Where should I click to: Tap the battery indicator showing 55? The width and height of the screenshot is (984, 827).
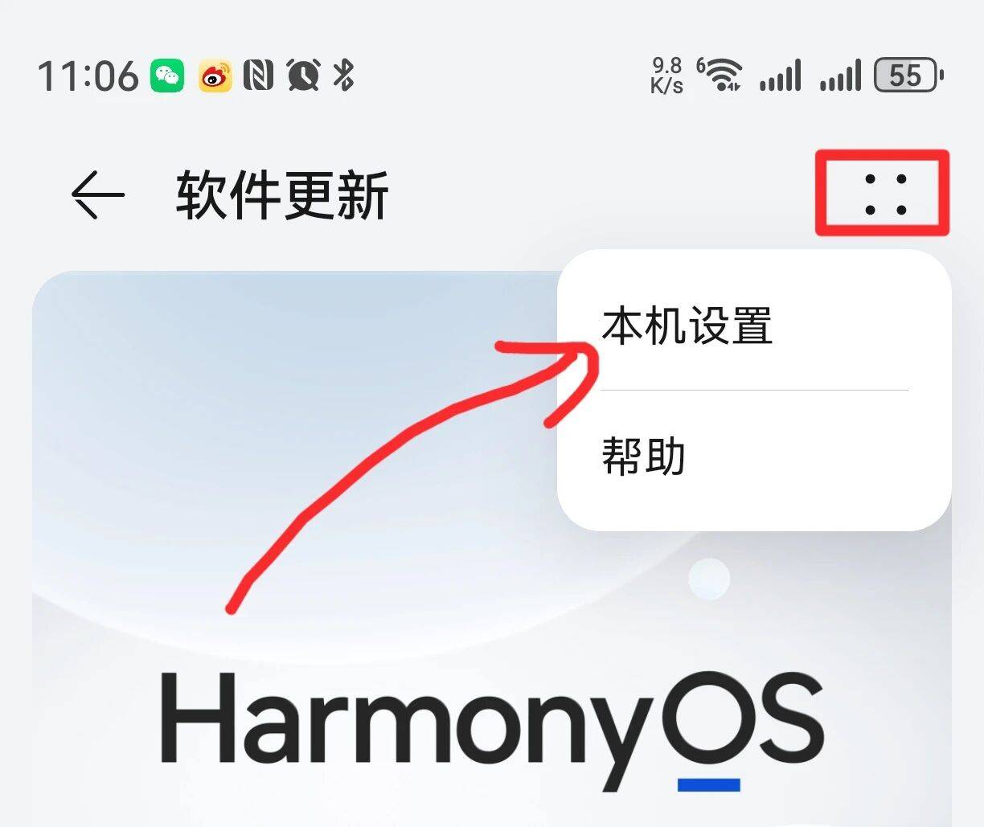coord(908,75)
